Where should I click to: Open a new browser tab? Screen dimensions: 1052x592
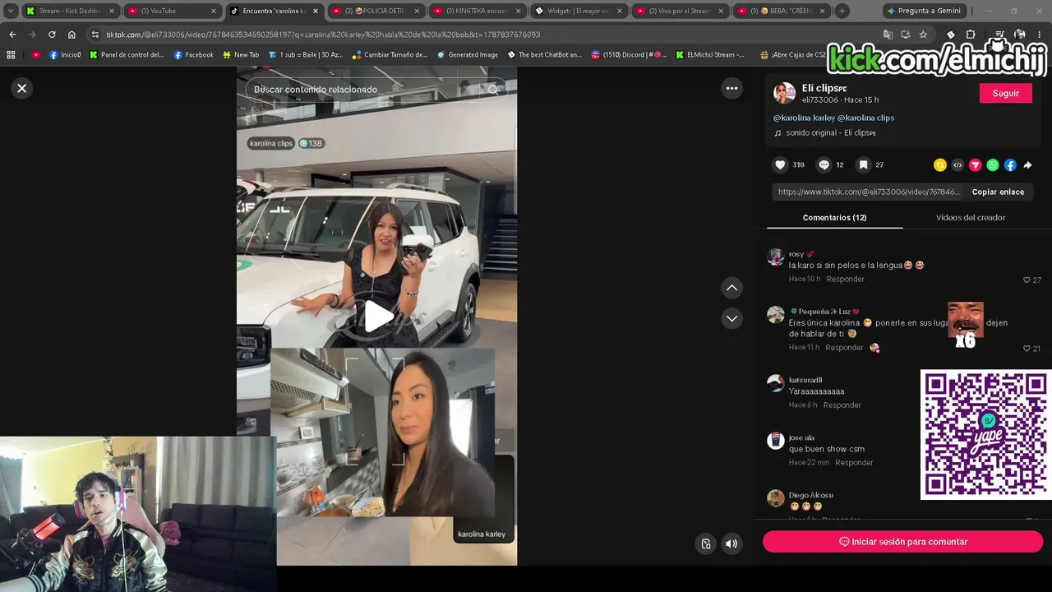coord(842,11)
